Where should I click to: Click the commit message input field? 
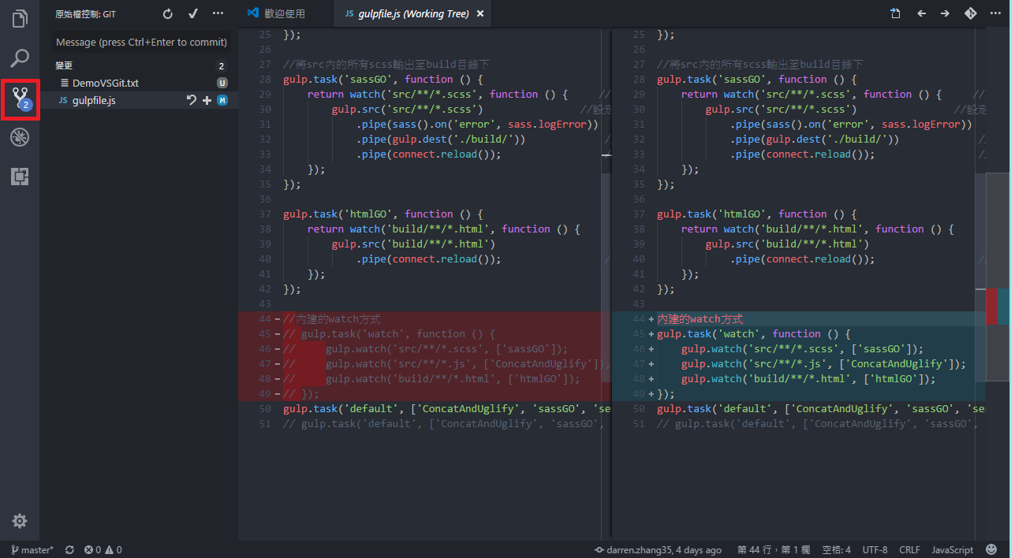pyautogui.click(x=142, y=42)
